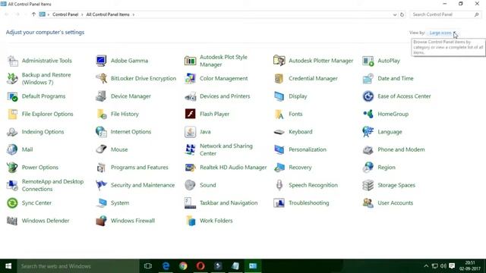
Task: Open the Default Programs icon
Action: [13, 96]
